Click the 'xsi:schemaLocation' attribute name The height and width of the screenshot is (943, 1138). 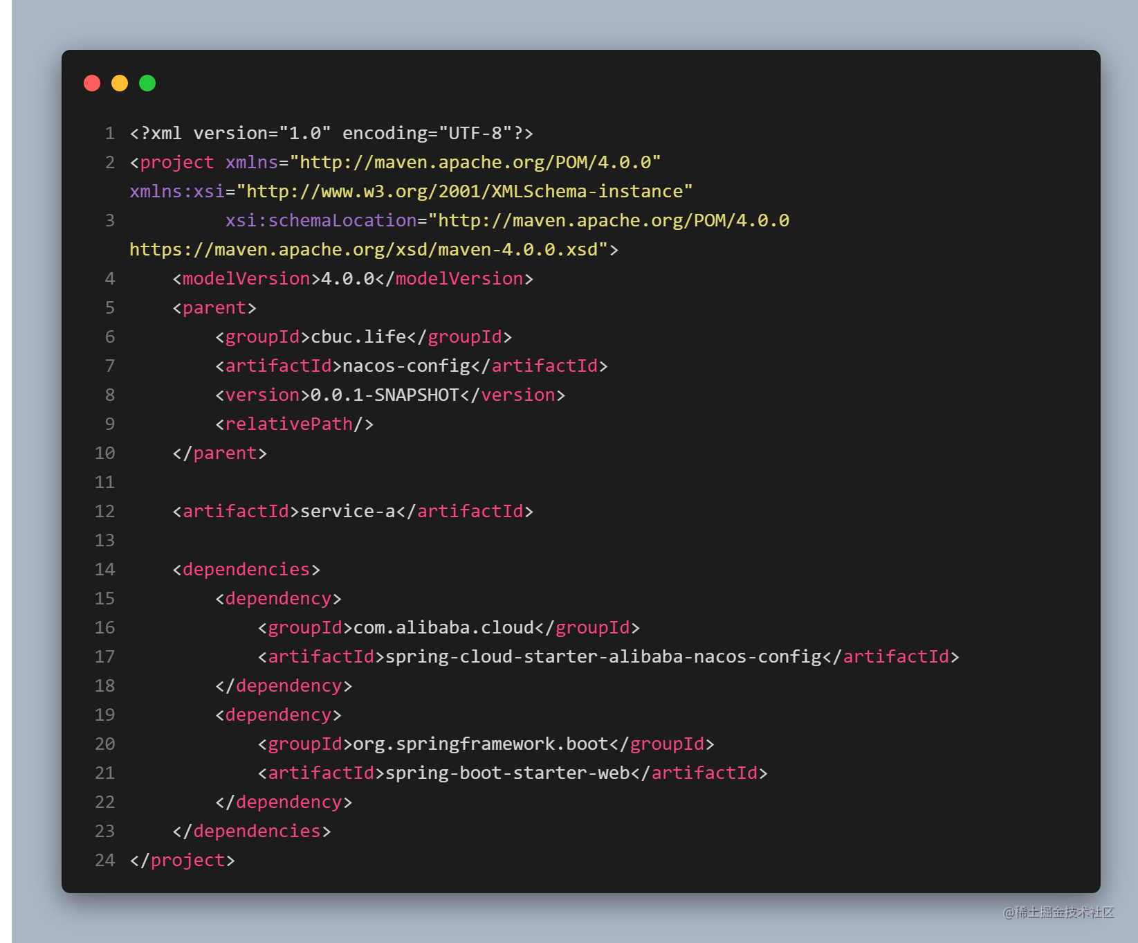[x=321, y=220]
